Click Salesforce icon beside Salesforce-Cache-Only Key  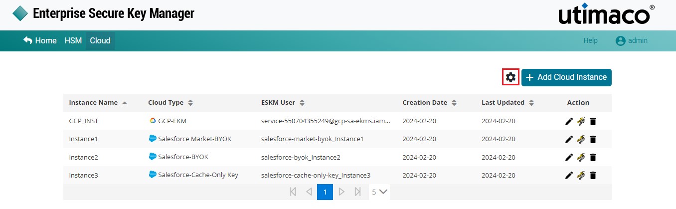[x=153, y=175]
